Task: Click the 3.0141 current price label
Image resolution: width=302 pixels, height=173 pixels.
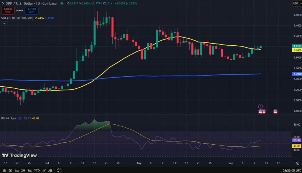Action: pyautogui.click(x=297, y=46)
